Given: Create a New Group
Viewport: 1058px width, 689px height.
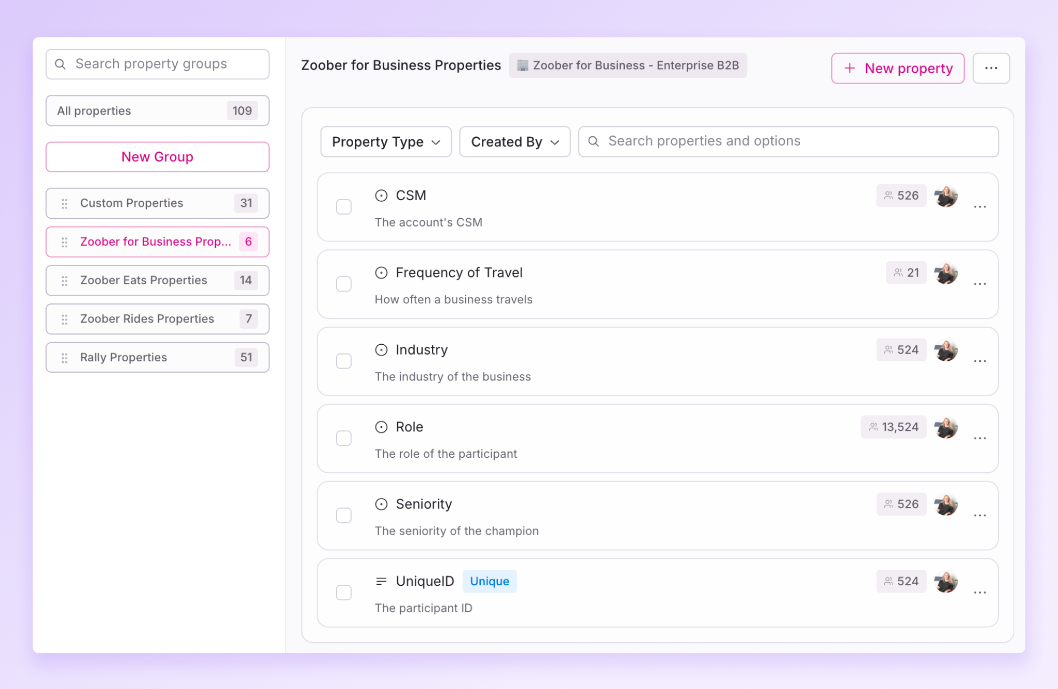Looking at the screenshot, I should click(157, 157).
